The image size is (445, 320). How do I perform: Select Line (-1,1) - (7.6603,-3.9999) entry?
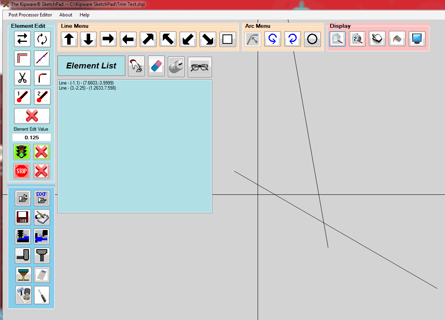point(86,83)
